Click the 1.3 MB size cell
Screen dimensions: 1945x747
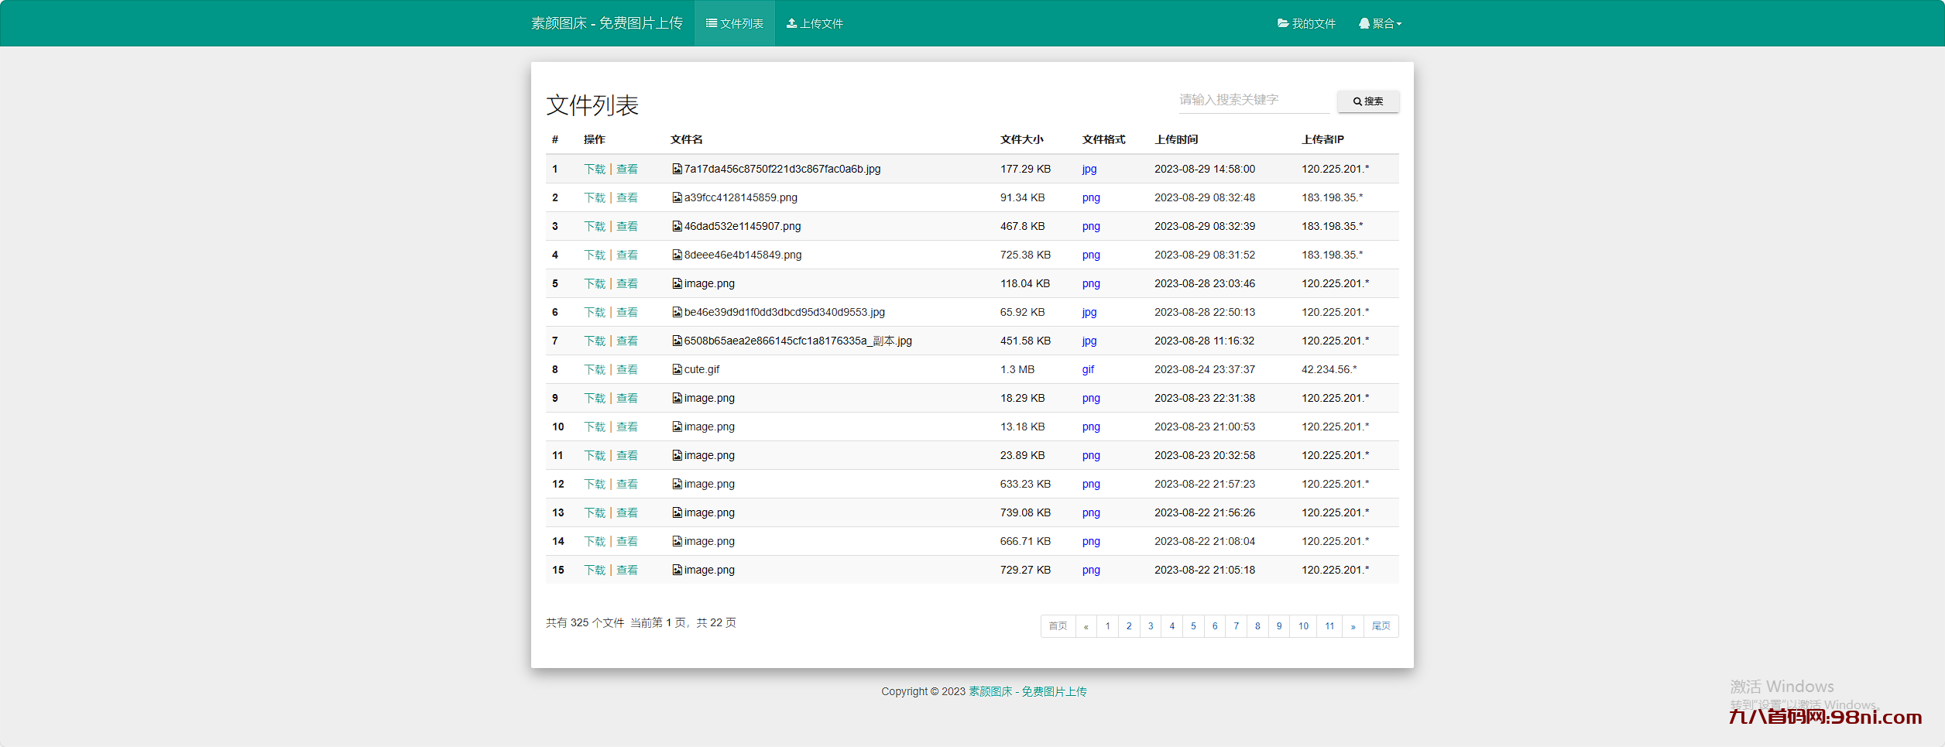click(1017, 369)
